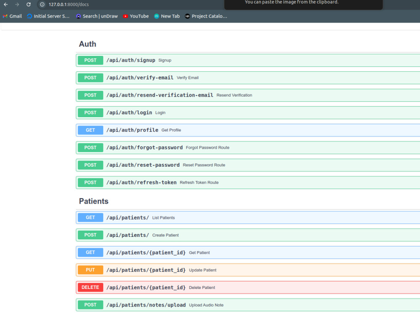Open the Gmail bookmark
The image size is (420, 315).
coord(12,16)
